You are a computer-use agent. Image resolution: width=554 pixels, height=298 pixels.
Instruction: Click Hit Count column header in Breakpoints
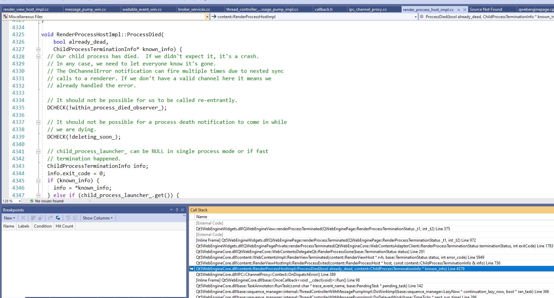(x=64, y=226)
